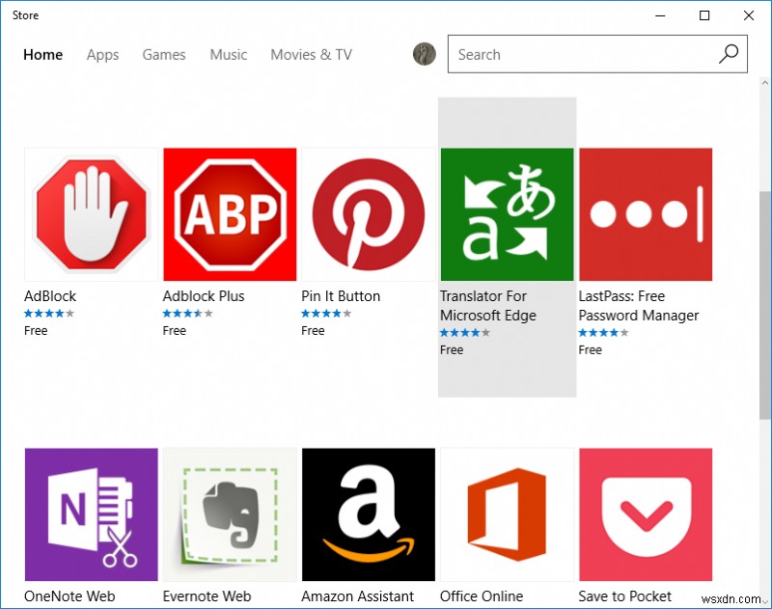Click the Free label under AdBlock
This screenshot has width=772, height=609.
(36, 330)
